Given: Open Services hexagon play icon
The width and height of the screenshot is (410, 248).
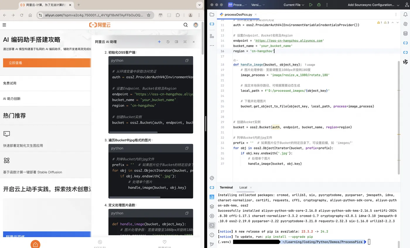Looking at the screenshot, I should pyautogui.click(x=212, y=216).
